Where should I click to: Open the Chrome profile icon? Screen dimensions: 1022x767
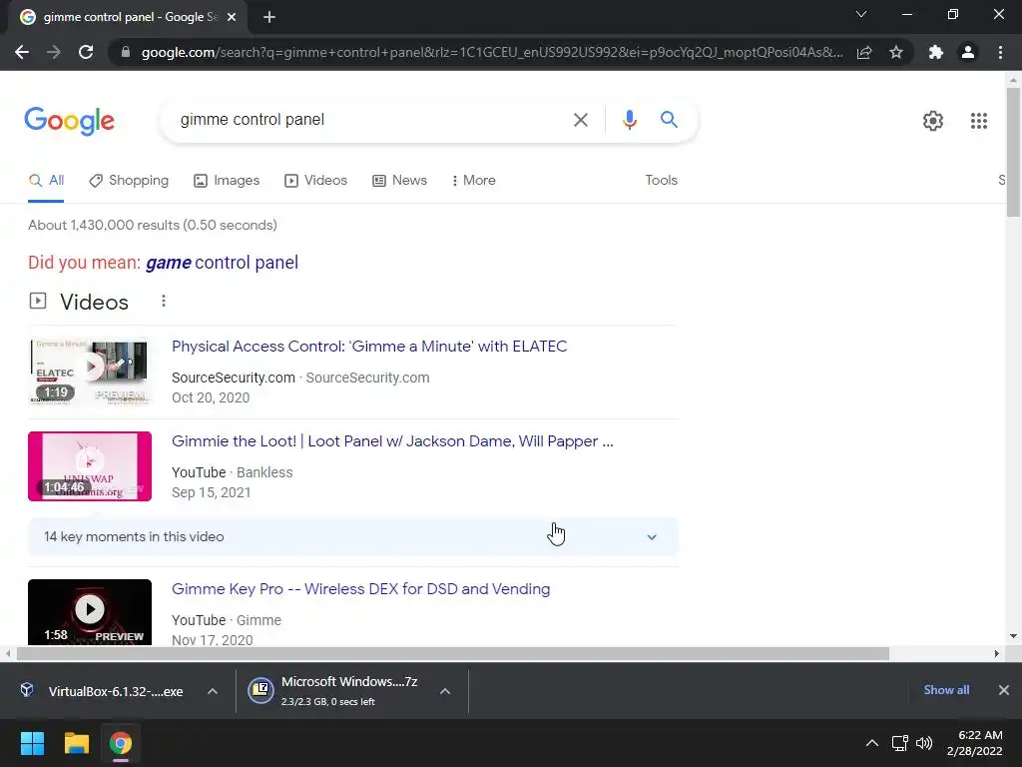968,52
